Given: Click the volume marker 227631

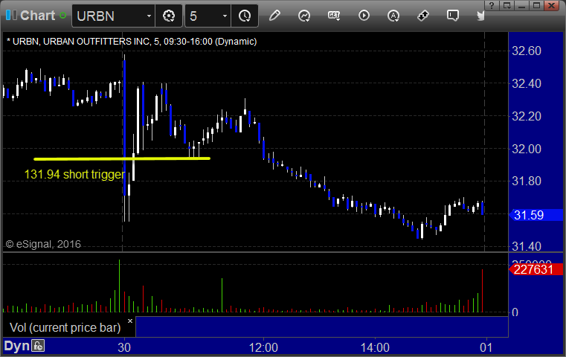Looking at the screenshot, I should (x=536, y=269).
